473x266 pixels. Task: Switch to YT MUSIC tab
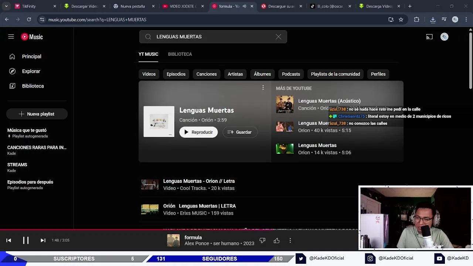(148, 54)
